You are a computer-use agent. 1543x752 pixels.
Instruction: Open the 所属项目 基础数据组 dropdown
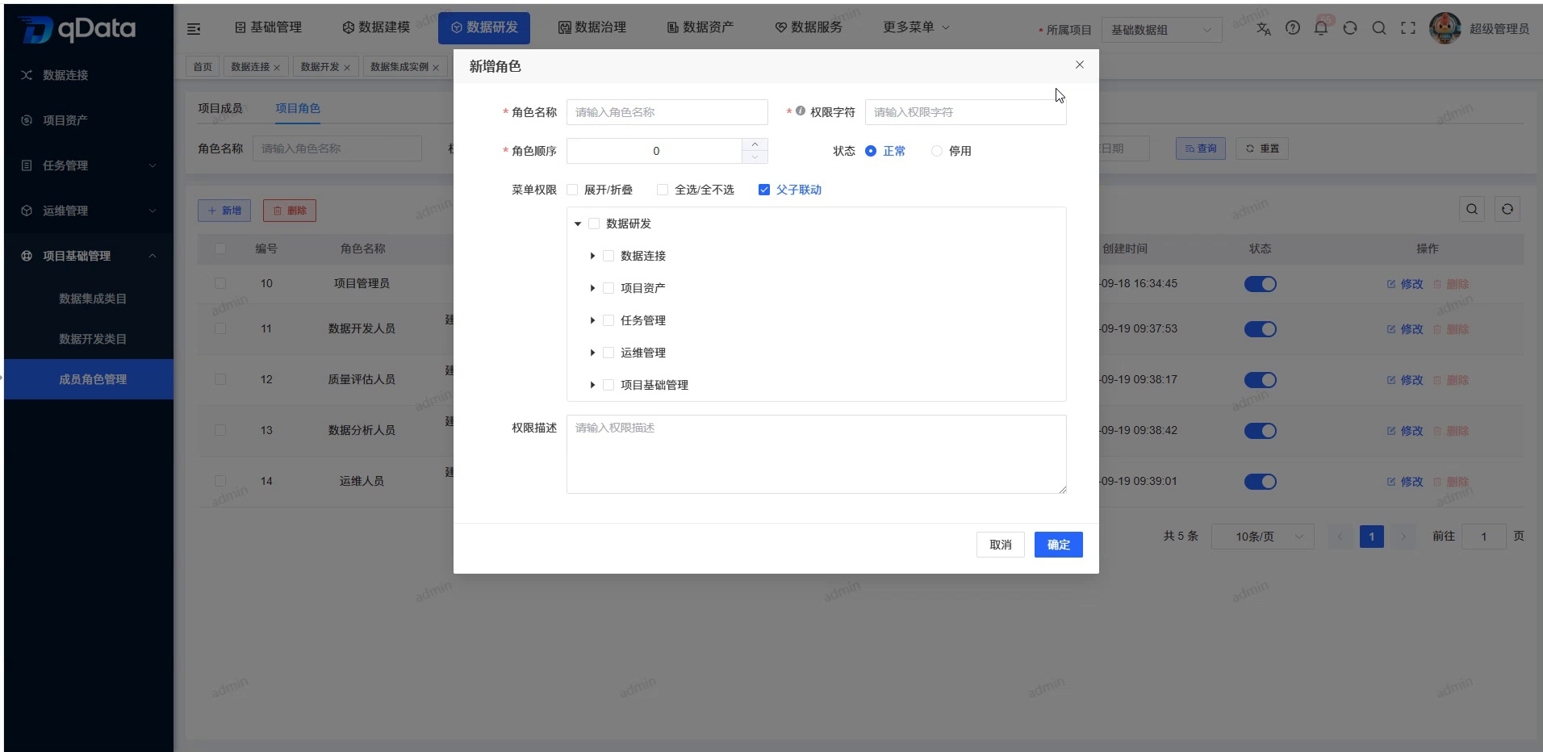[1161, 30]
